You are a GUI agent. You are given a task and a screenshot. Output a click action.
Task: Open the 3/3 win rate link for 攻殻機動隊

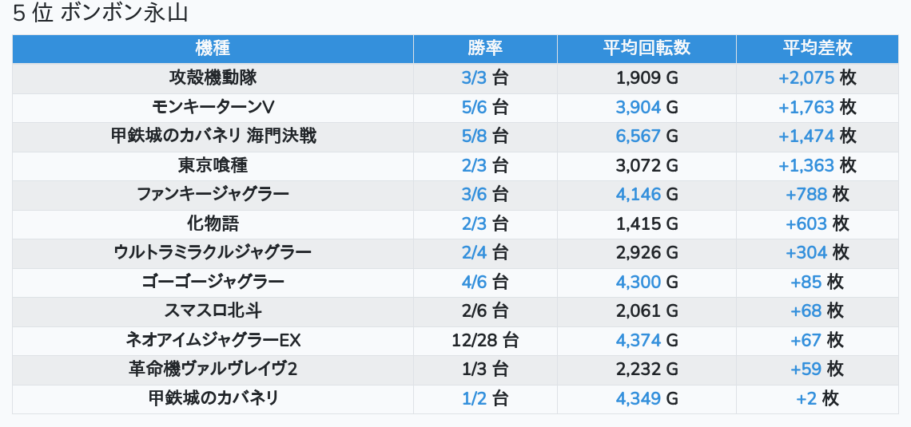[x=474, y=77]
